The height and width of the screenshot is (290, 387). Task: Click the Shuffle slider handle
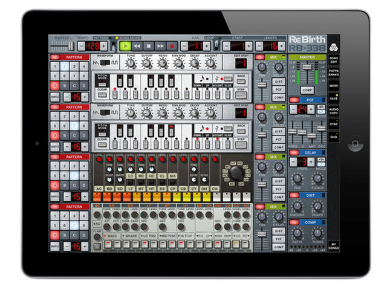point(71,46)
